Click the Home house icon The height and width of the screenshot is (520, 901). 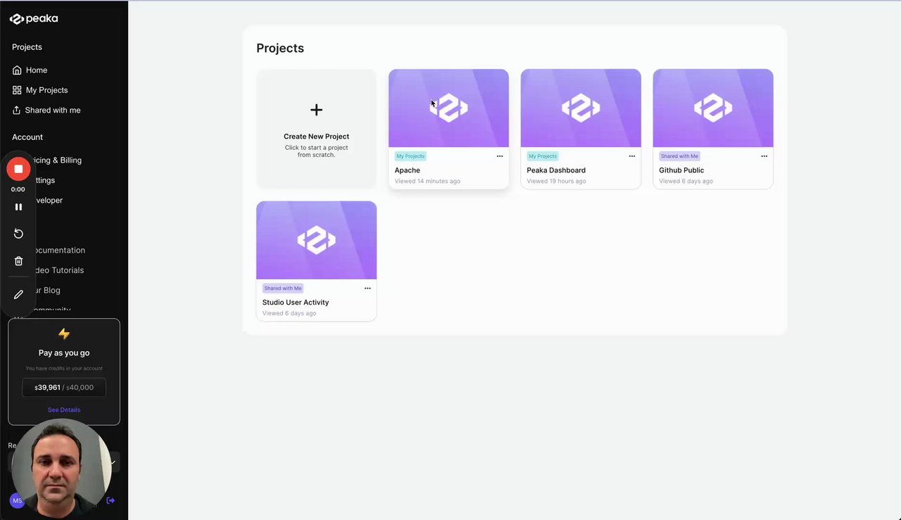pyautogui.click(x=17, y=70)
